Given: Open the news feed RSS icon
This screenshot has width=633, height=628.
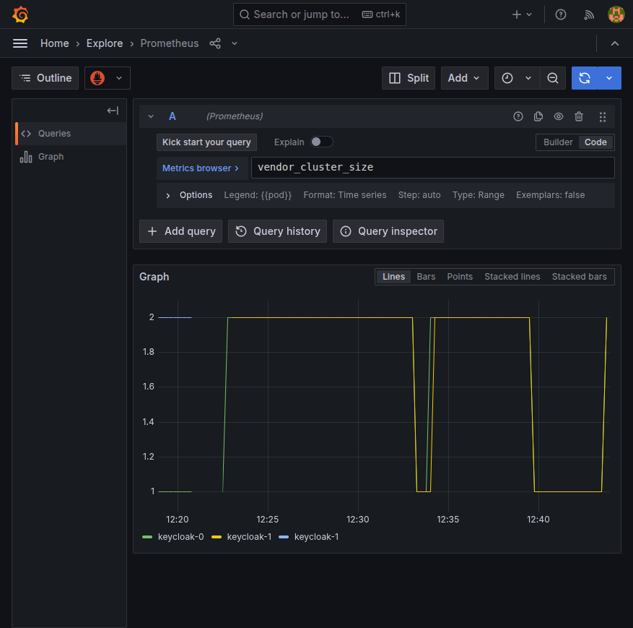Looking at the screenshot, I should [x=589, y=15].
